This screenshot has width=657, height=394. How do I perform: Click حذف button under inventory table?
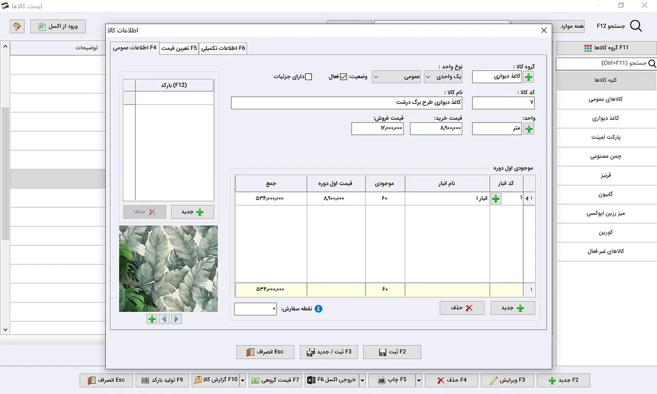462,308
